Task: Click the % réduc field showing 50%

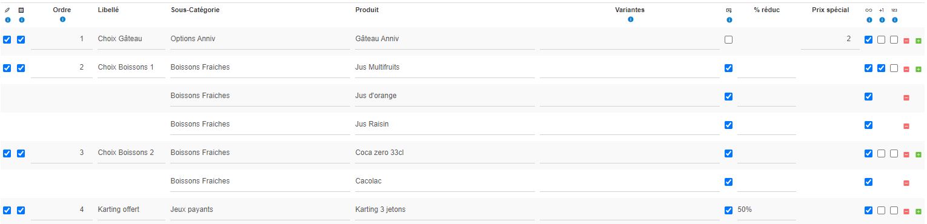Action: click(766, 210)
